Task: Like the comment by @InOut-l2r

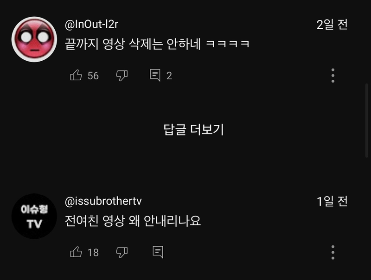Action: tap(76, 75)
